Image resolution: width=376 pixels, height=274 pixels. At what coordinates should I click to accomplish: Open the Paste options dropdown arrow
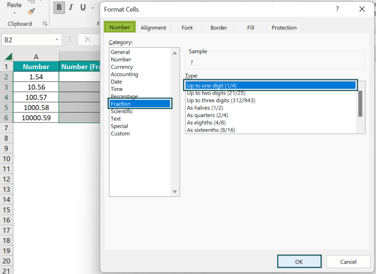click(14, 13)
